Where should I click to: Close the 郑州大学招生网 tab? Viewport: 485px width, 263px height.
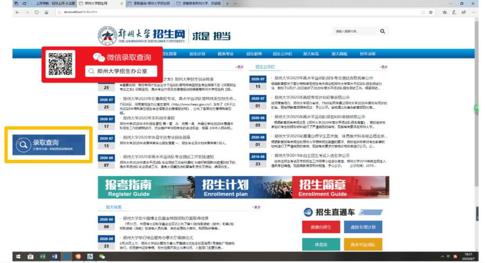coord(122,4)
